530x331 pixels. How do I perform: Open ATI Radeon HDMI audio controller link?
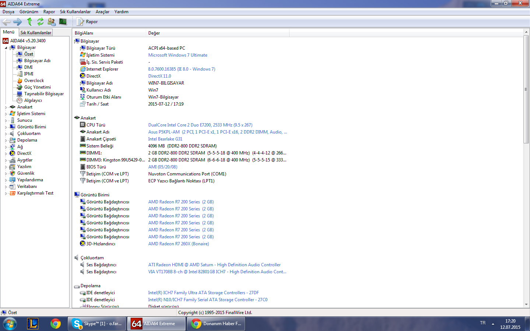214,265
